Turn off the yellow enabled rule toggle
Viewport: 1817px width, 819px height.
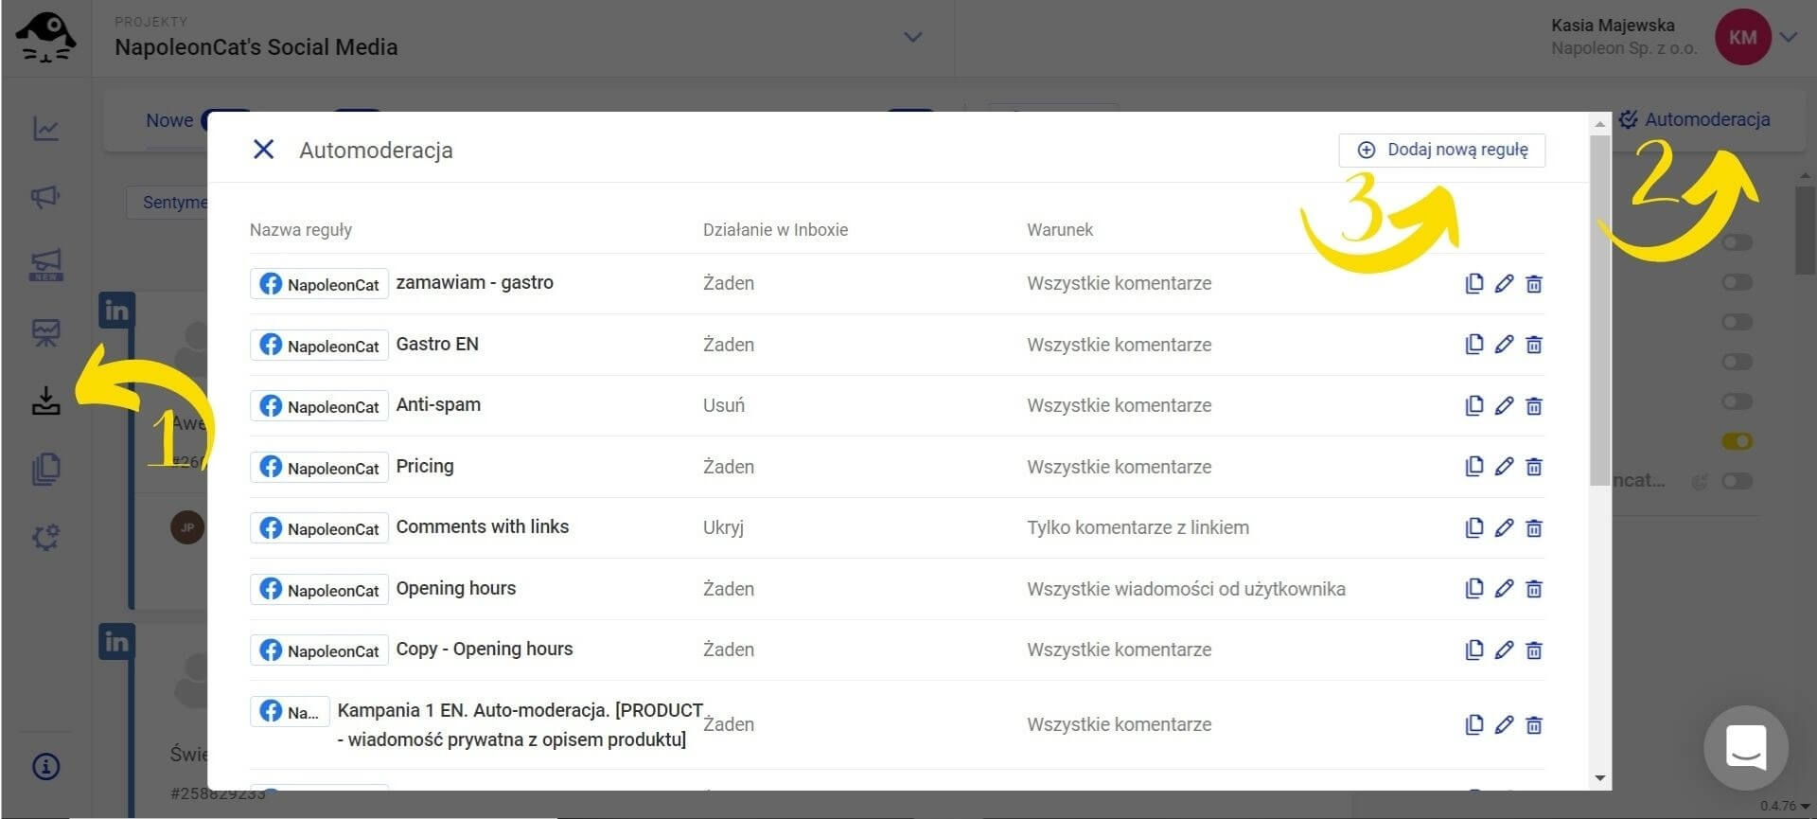1737,441
